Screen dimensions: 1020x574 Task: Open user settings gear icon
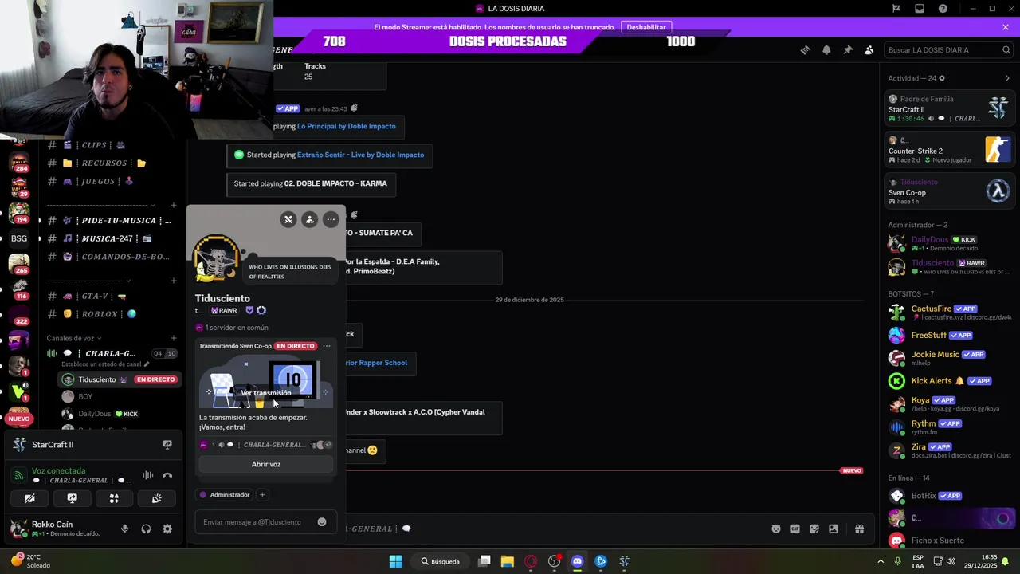pyautogui.click(x=167, y=529)
